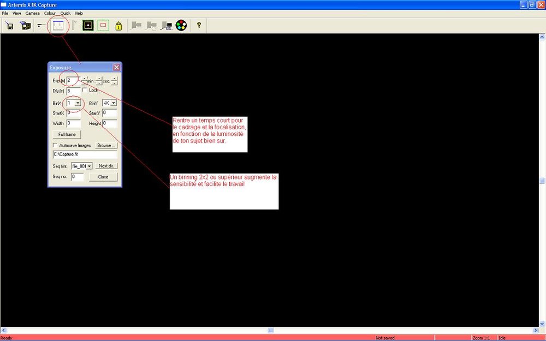Click the Seq no. input field

point(78,177)
